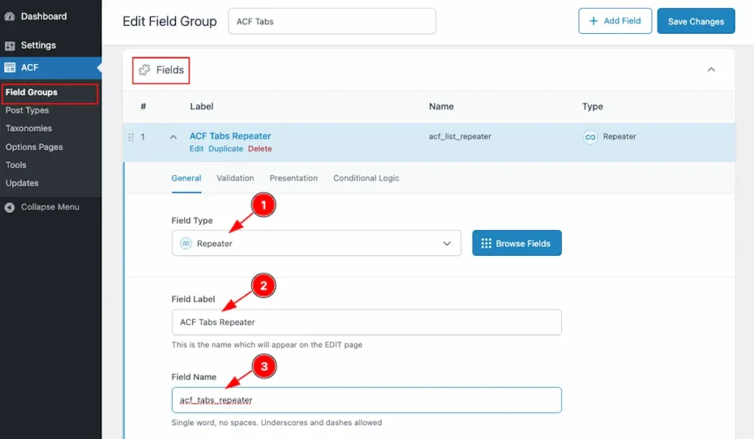Image resolution: width=754 pixels, height=439 pixels.
Task: Click the Add Field button
Action: coord(615,21)
